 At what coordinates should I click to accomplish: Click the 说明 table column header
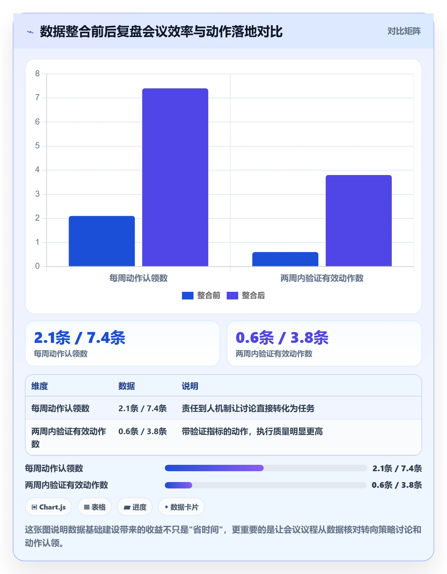click(x=190, y=386)
